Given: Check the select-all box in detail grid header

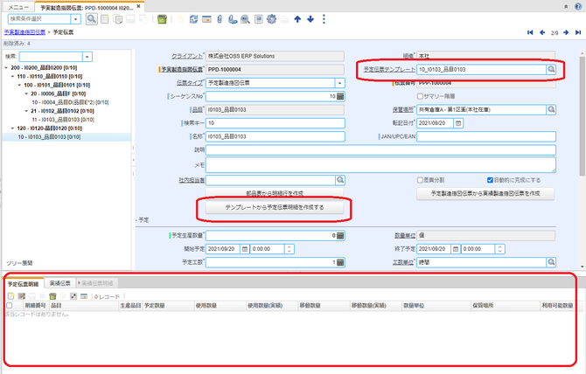Looking at the screenshot, I should pyautogui.click(x=10, y=305).
